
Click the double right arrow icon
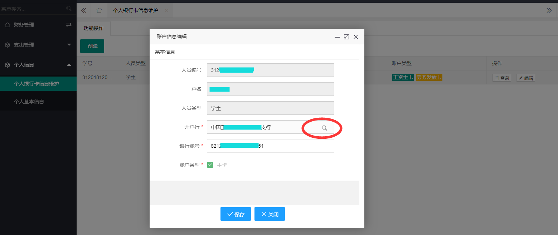[549, 10]
